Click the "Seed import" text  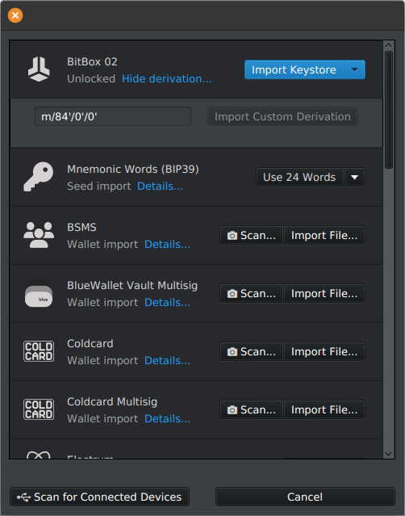(99, 187)
